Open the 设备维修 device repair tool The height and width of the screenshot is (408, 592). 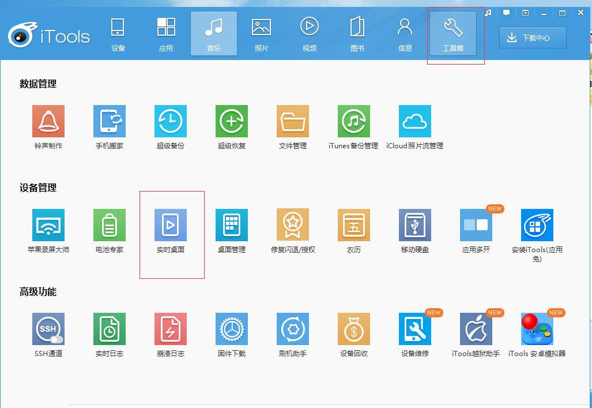(x=415, y=328)
